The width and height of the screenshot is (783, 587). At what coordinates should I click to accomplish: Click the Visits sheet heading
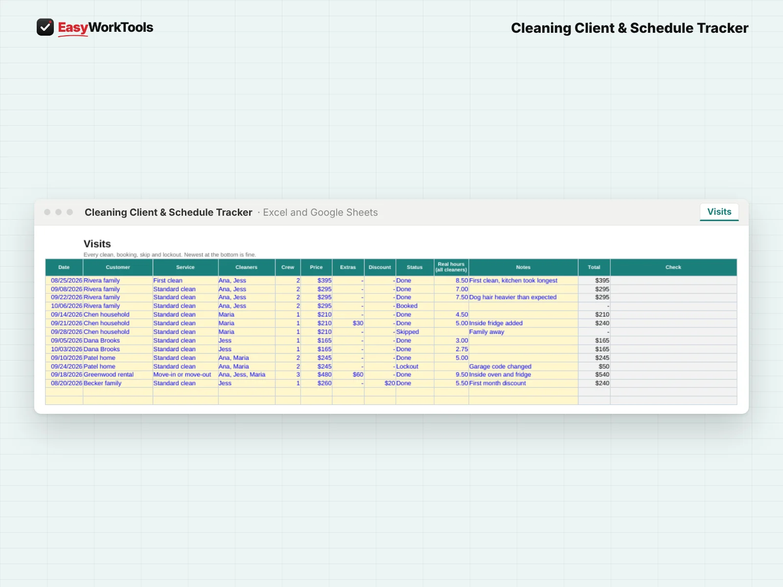97,244
